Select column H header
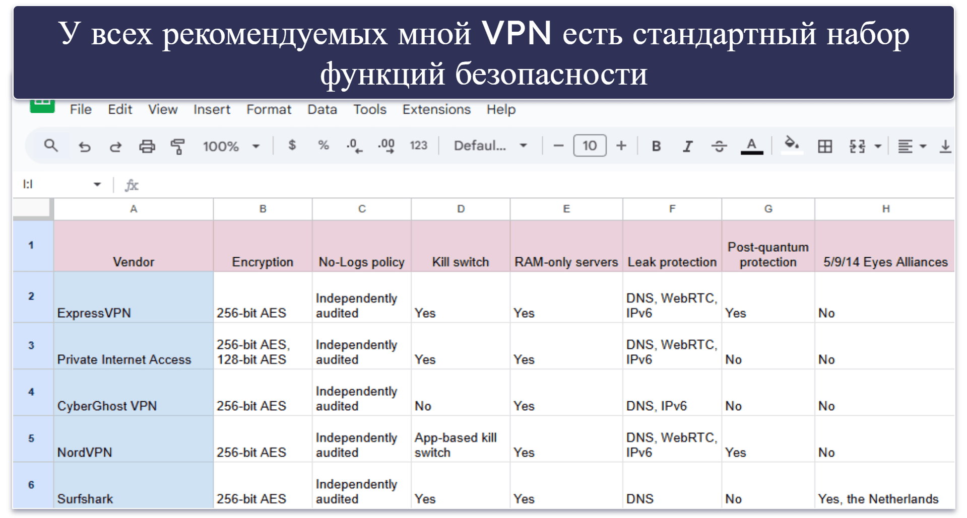The image size is (967, 518). tap(885, 209)
